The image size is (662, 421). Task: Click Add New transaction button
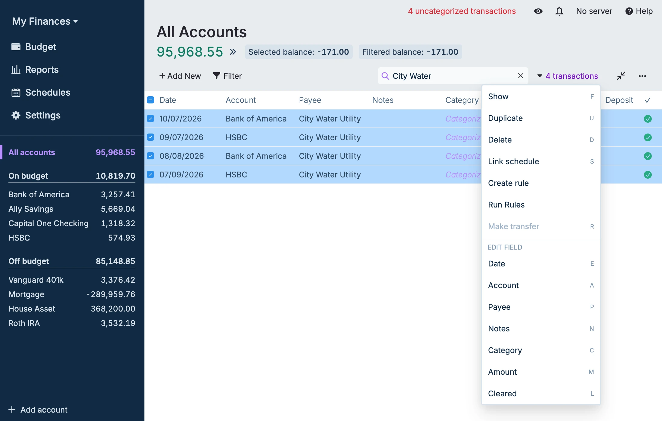point(180,76)
